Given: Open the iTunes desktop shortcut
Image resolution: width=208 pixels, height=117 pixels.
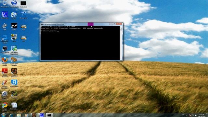Looking at the screenshot, I should coord(14,15).
